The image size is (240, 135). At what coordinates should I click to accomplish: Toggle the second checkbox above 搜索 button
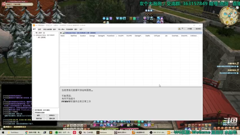click(34, 113)
